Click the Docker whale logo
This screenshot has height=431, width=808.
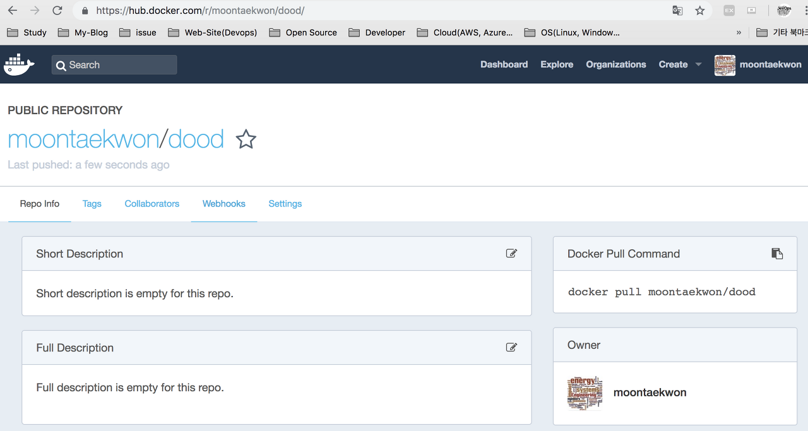(x=19, y=64)
